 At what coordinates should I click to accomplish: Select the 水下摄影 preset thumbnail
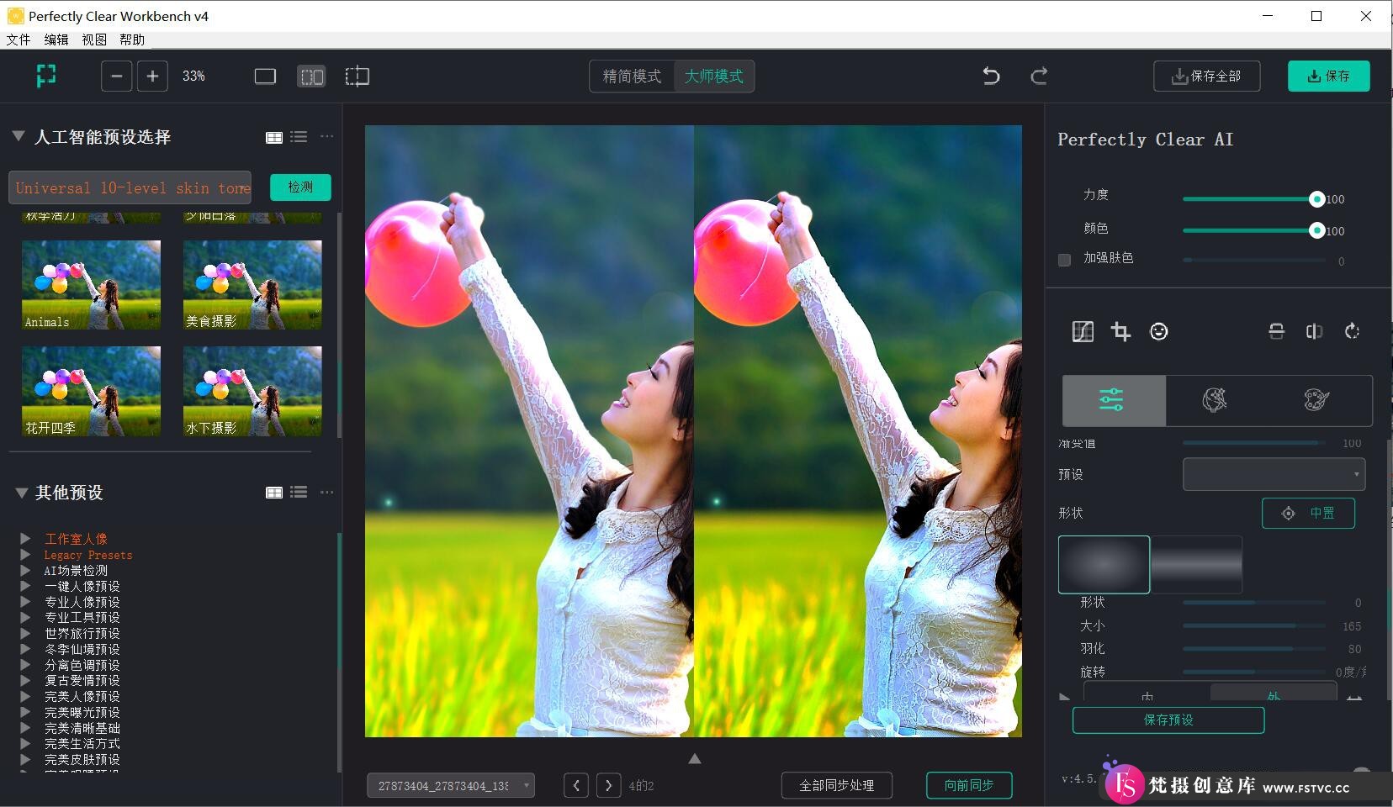click(252, 391)
